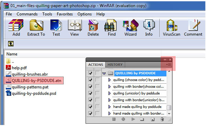The height and width of the screenshot is (126, 206).
Task: Open the File menu
Action: click(x=9, y=14)
